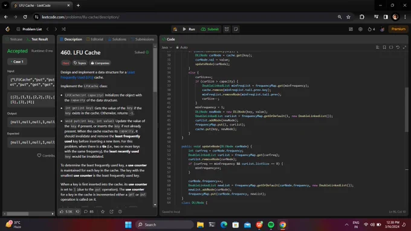The image size is (411, 231).
Task: Open the Java language dropdown
Action: click(167, 48)
